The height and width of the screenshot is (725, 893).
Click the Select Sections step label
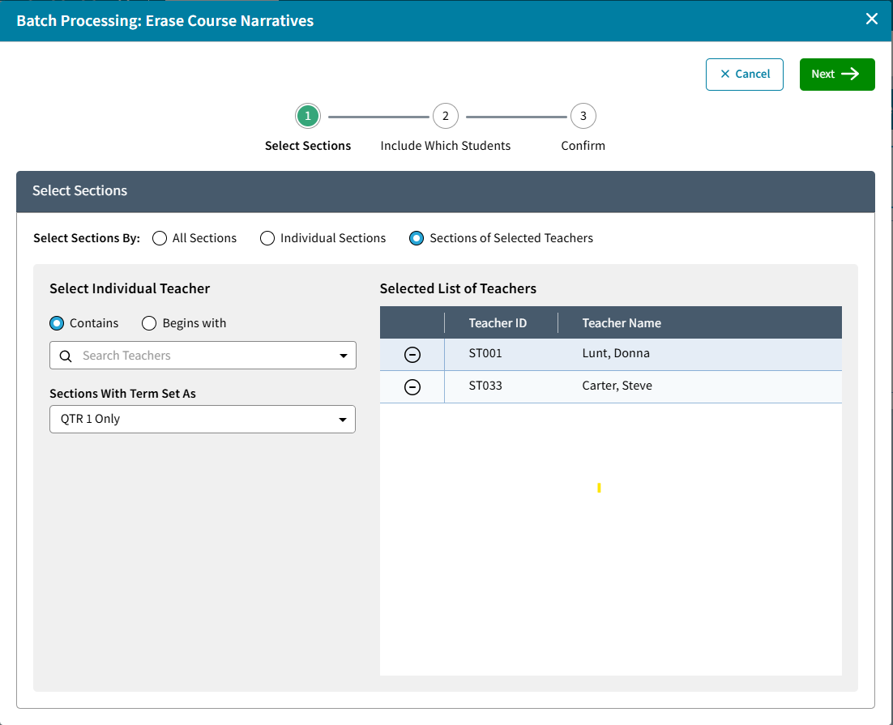pos(308,146)
